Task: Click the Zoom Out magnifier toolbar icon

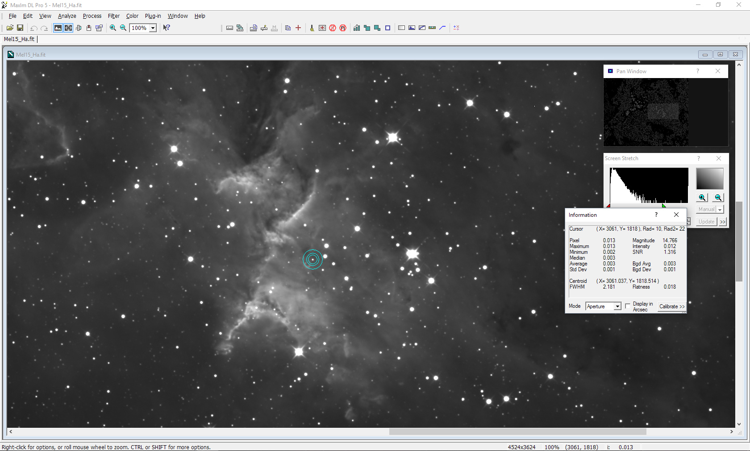Action: point(123,28)
